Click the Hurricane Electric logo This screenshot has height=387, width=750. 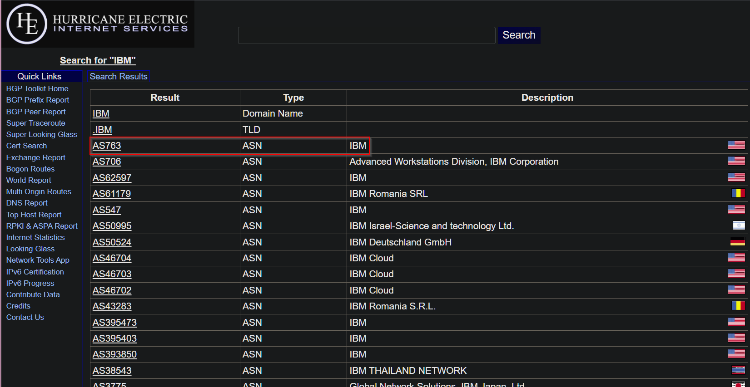(98, 24)
